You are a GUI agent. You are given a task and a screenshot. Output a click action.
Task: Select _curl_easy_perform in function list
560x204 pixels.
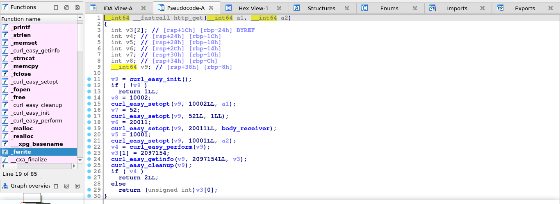36,121
